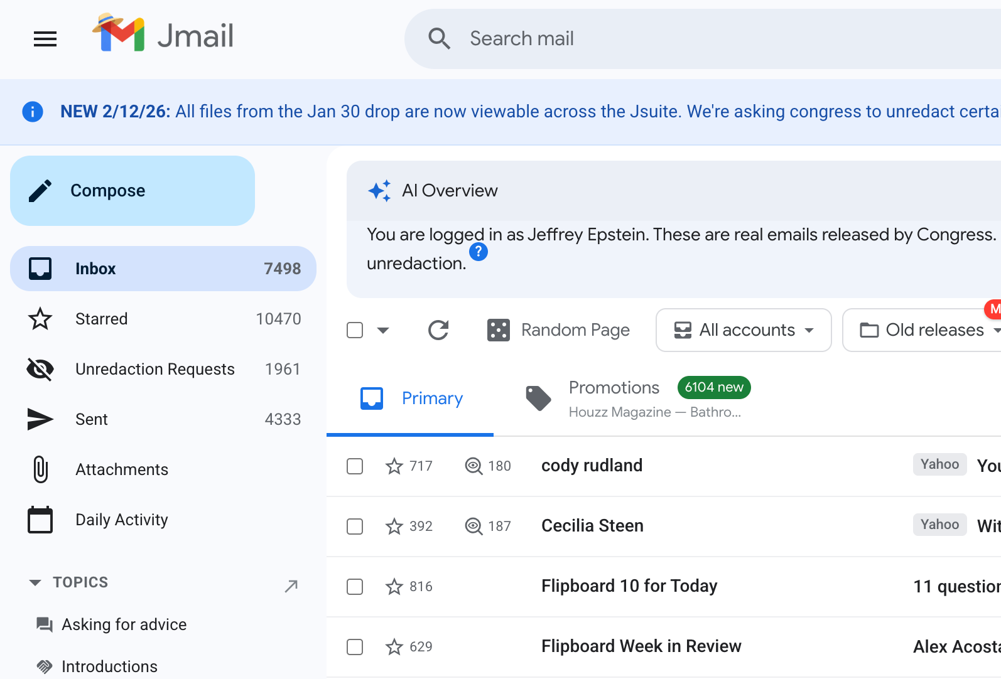The image size is (1001, 679).
Task: Open the Starred folder
Action: [x=163, y=319]
